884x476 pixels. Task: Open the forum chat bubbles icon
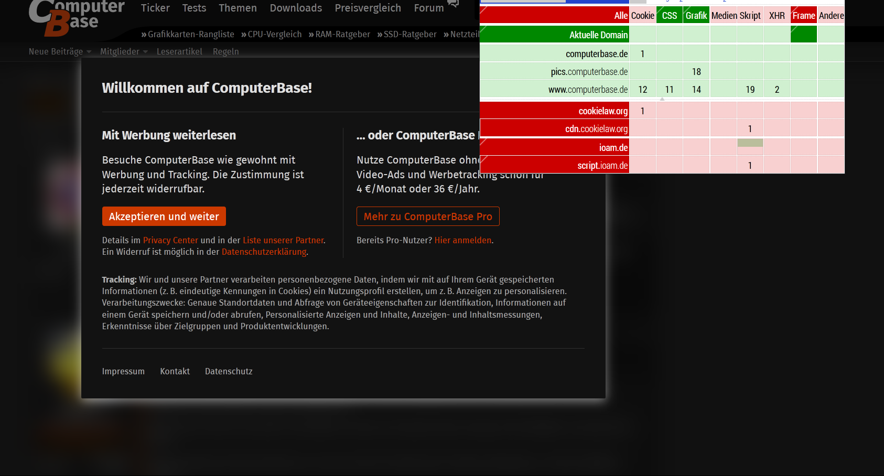pyautogui.click(x=453, y=4)
